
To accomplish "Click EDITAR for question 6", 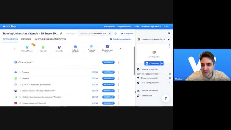I will coord(95,103).
